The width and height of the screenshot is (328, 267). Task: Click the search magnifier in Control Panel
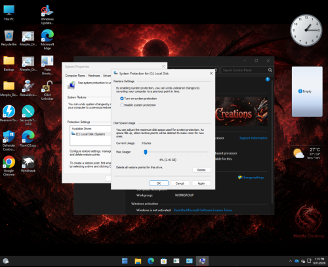click(x=270, y=70)
